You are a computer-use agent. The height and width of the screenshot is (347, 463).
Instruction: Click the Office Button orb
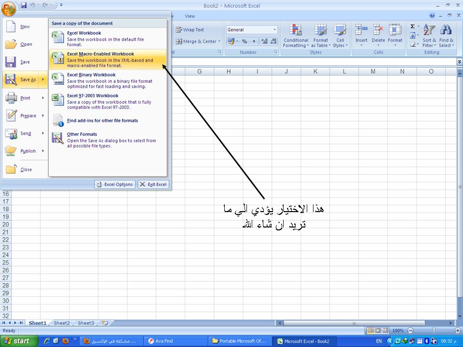point(9,8)
